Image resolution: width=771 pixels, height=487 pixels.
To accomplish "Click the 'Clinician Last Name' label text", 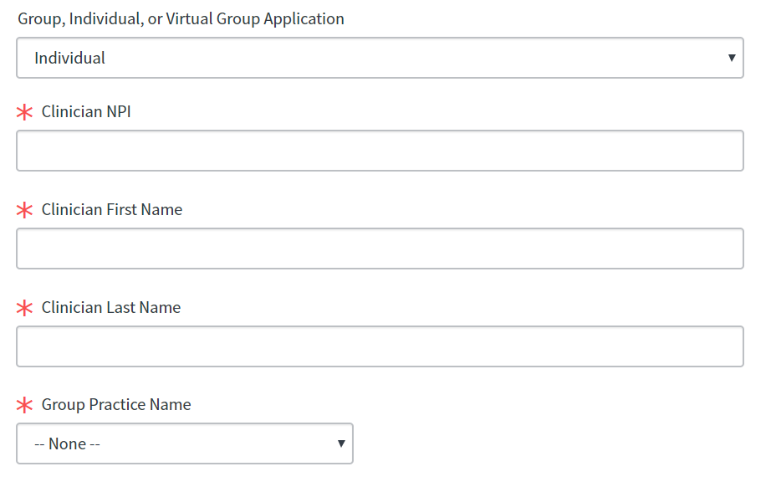I will coord(111,307).
